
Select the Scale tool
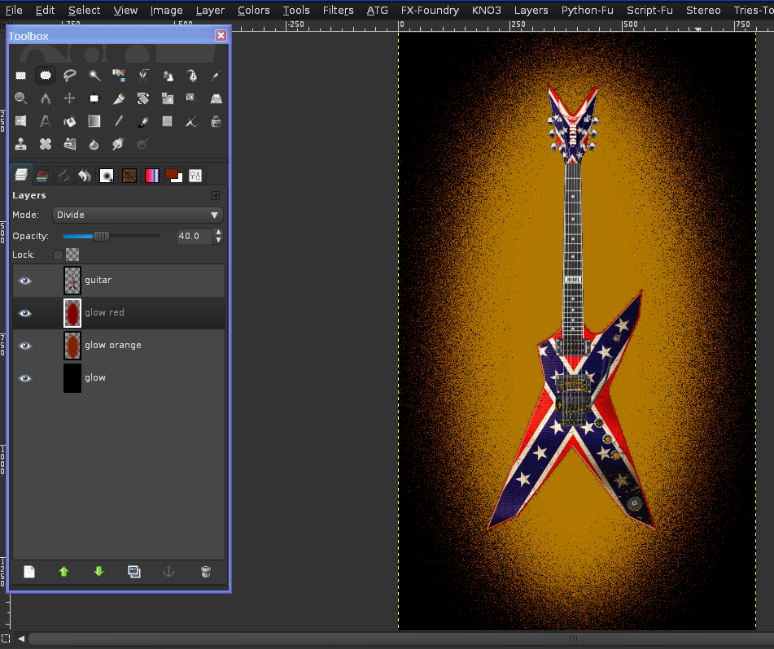(168, 98)
